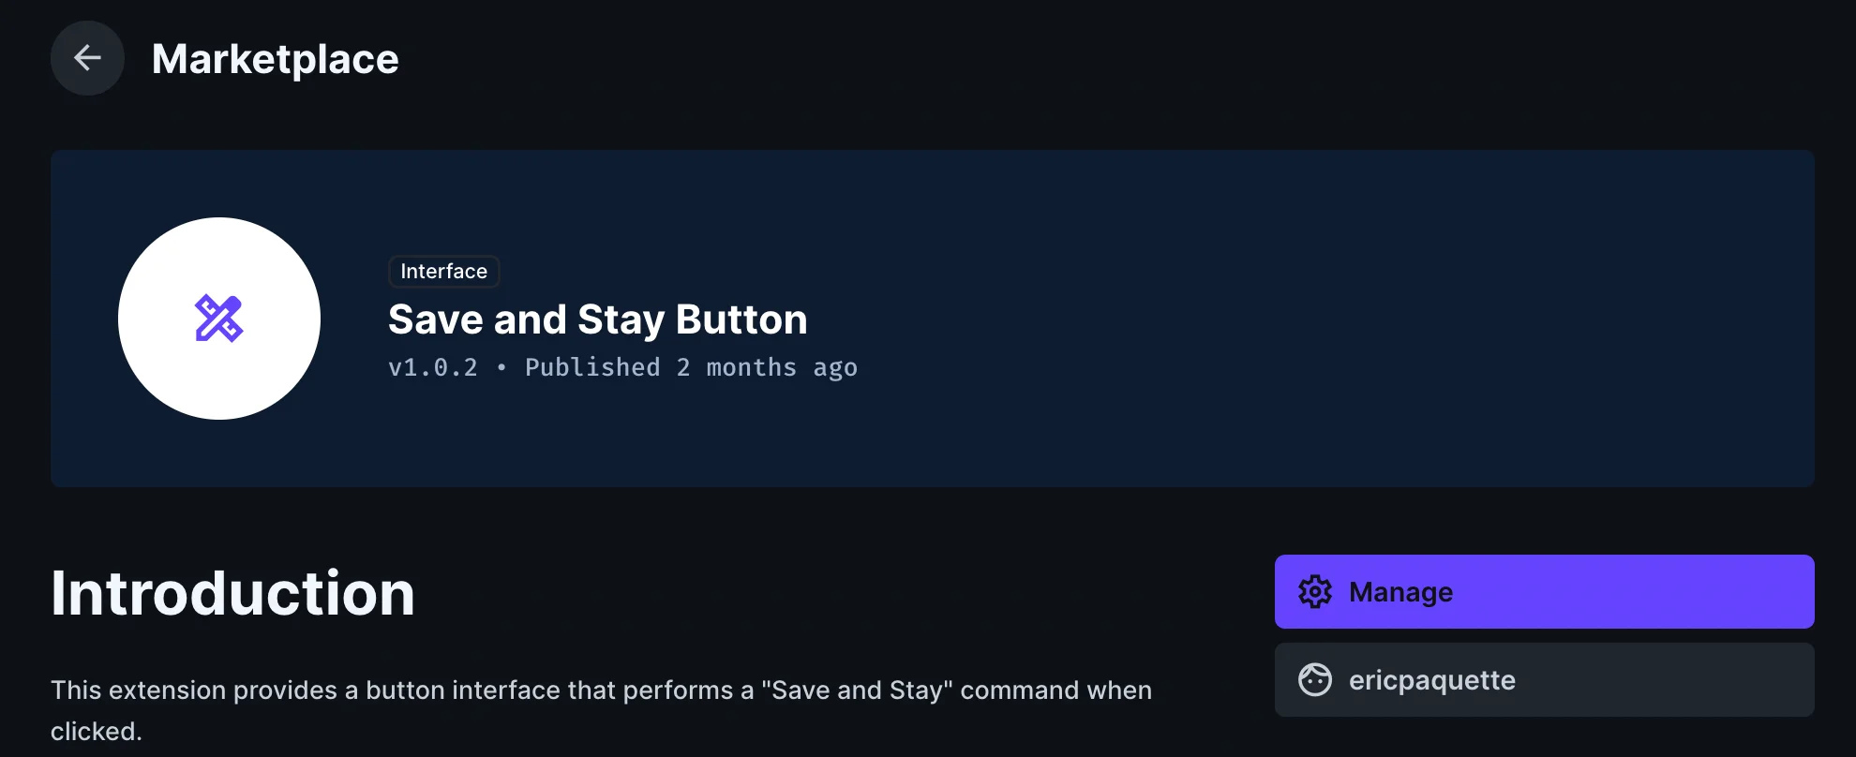The image size is (1856, 757).
Task: Click the v1.0.2 version label
Action: pos(433,367)
